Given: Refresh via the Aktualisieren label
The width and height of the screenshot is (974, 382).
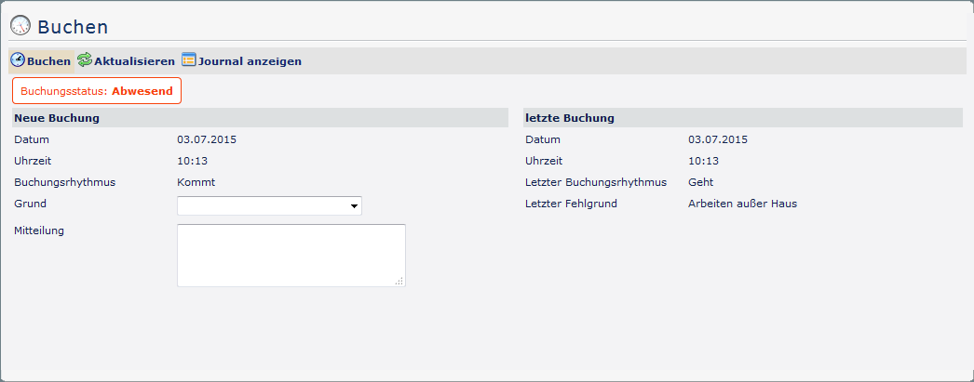Looking at the screenshot, I should (x=134, y=61).
